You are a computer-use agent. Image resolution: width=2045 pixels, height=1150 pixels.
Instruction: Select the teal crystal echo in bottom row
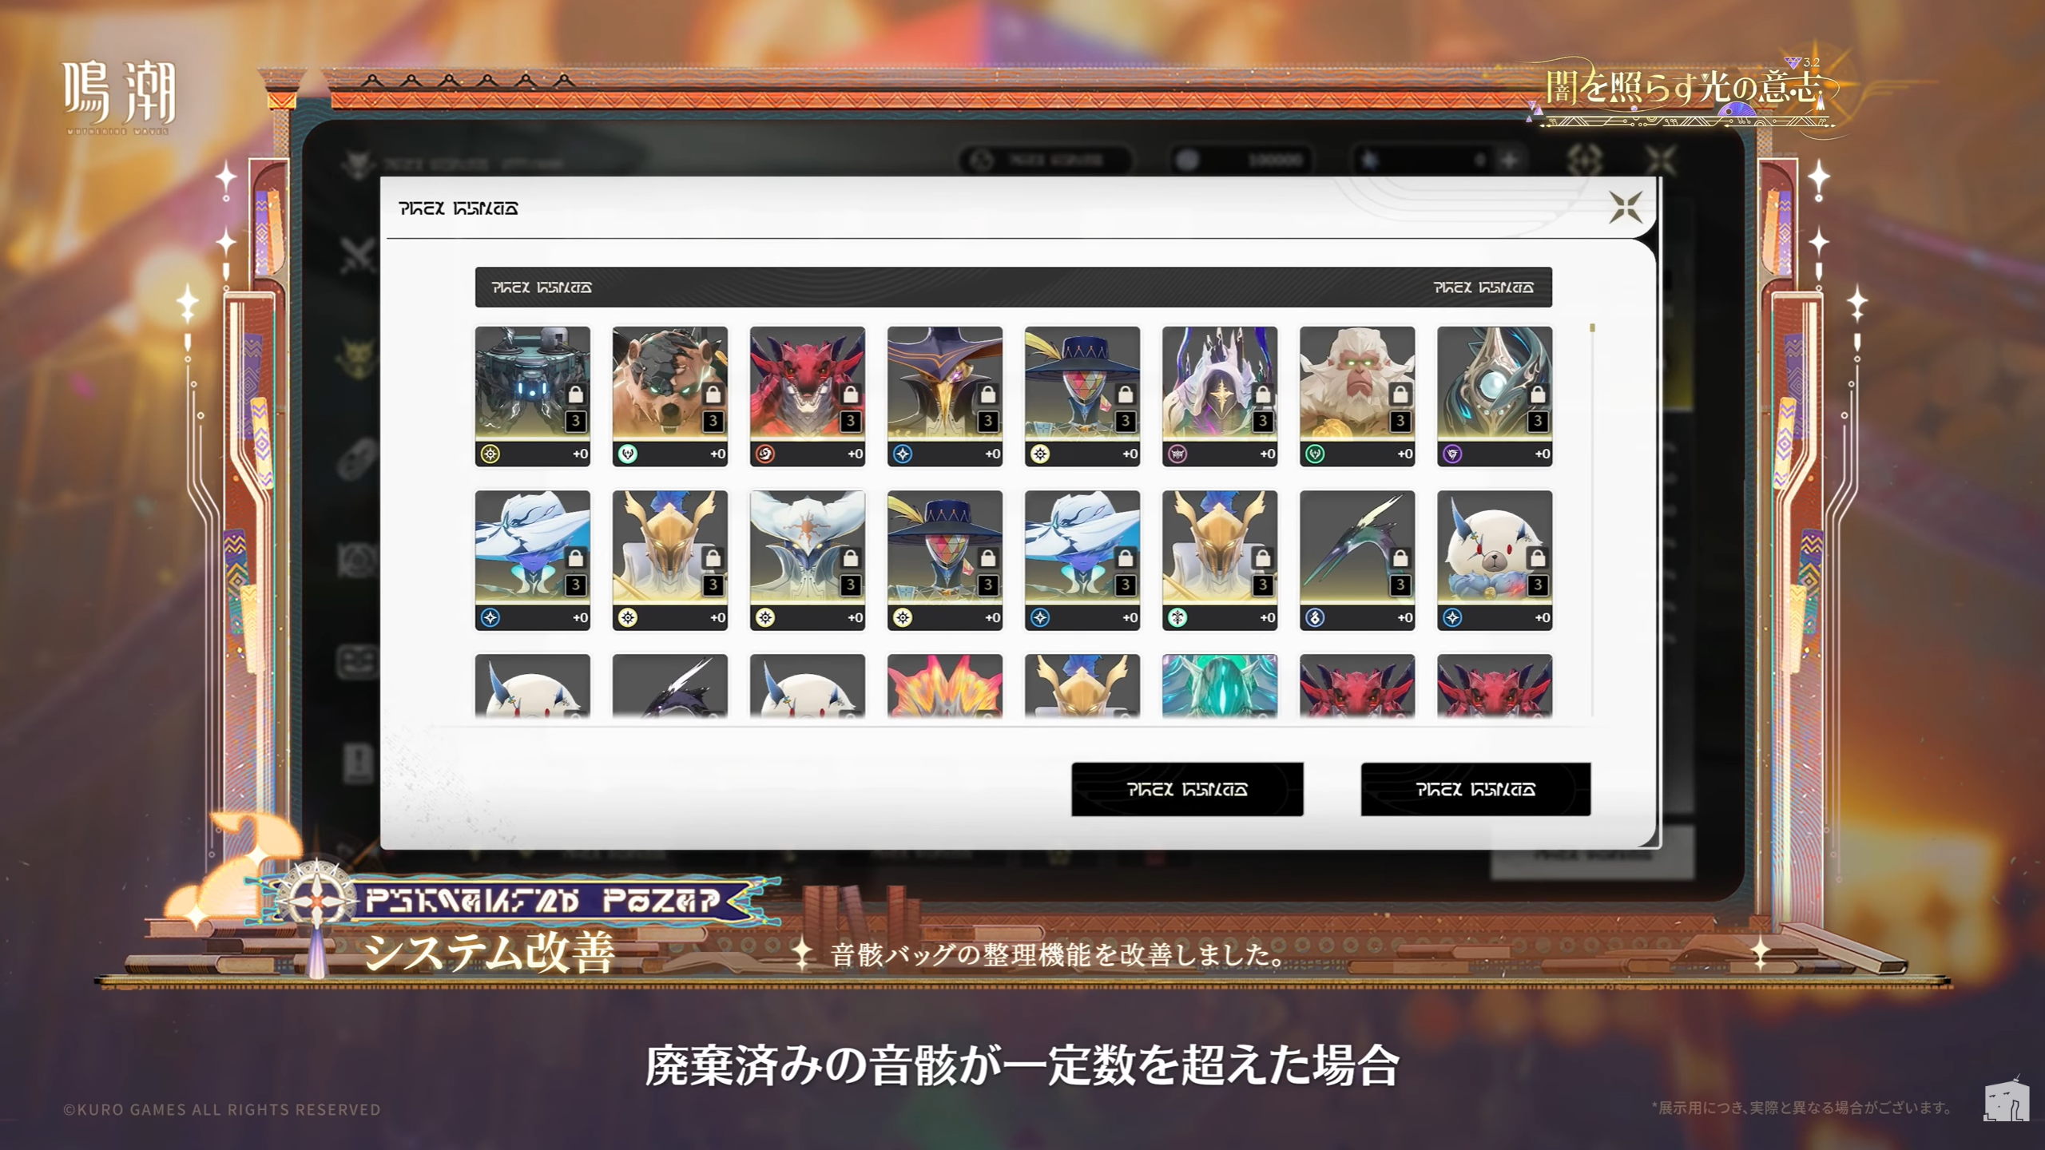click(1219, 685)
